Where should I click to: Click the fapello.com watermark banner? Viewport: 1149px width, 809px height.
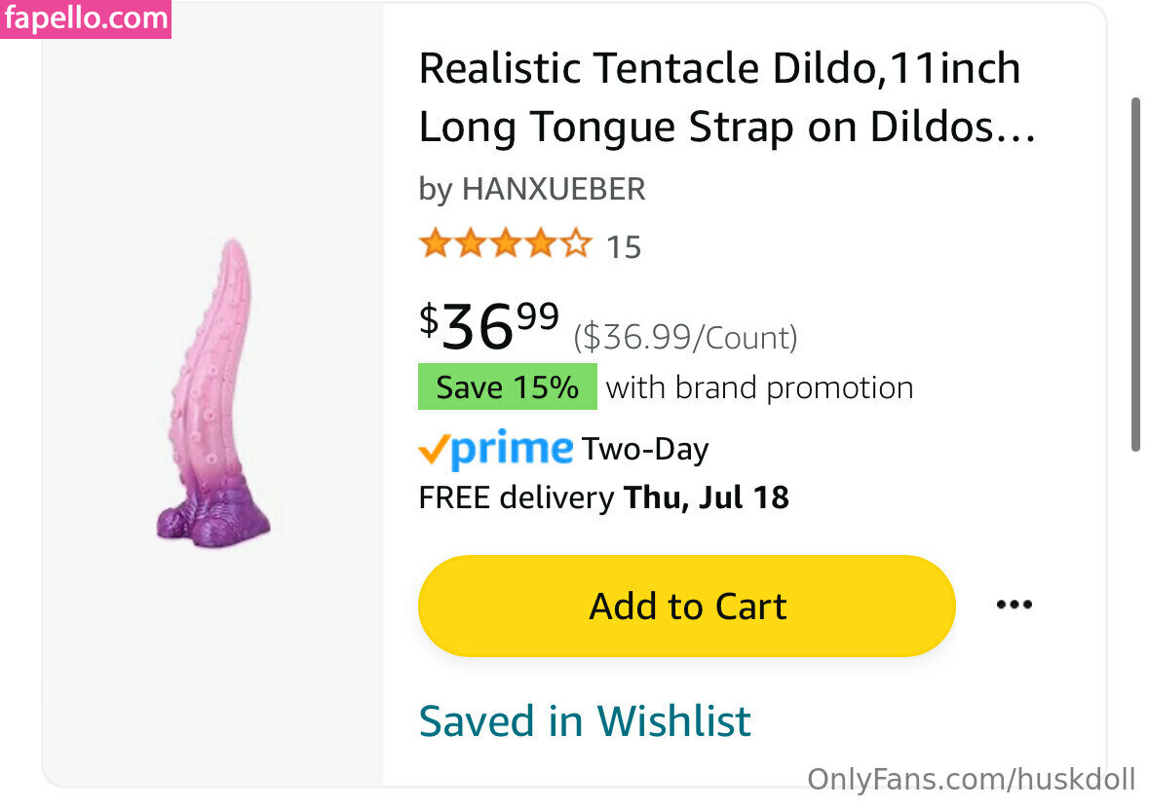point(86,18)
